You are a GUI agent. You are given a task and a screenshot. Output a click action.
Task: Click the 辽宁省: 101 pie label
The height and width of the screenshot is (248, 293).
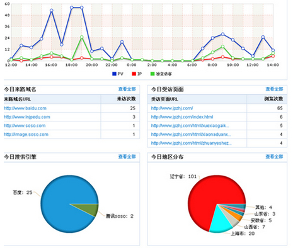(183, 177)
